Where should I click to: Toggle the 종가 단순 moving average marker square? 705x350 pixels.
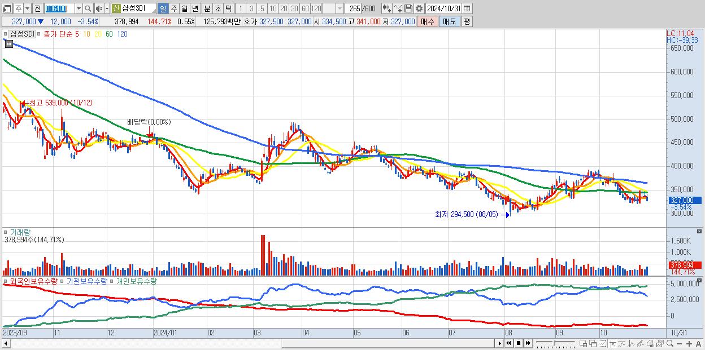point(40,34)
